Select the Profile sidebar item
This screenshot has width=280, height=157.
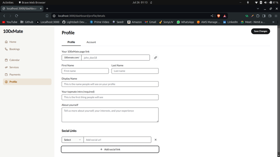[27, 82]
